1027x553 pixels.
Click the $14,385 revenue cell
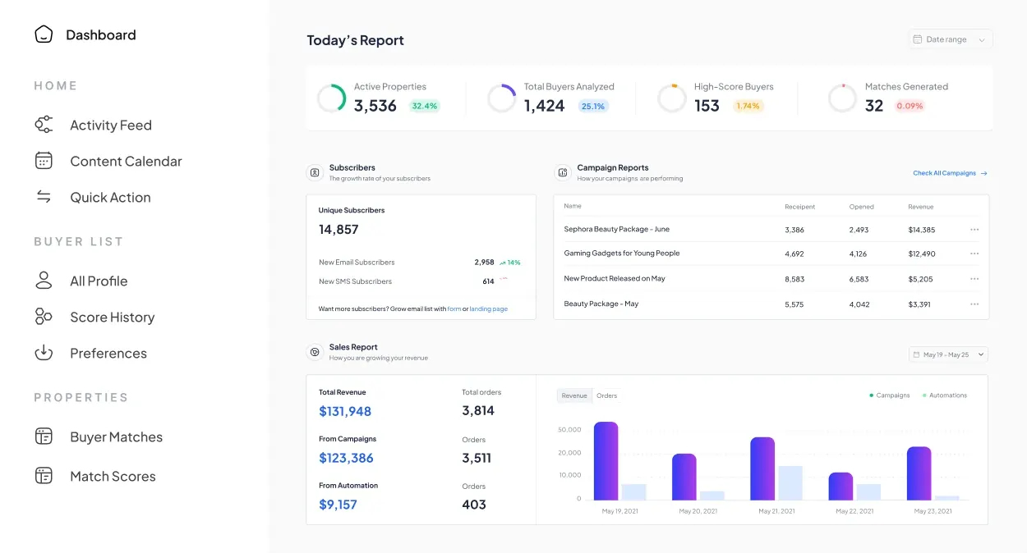pyautogui.click(x=922, y=230)
